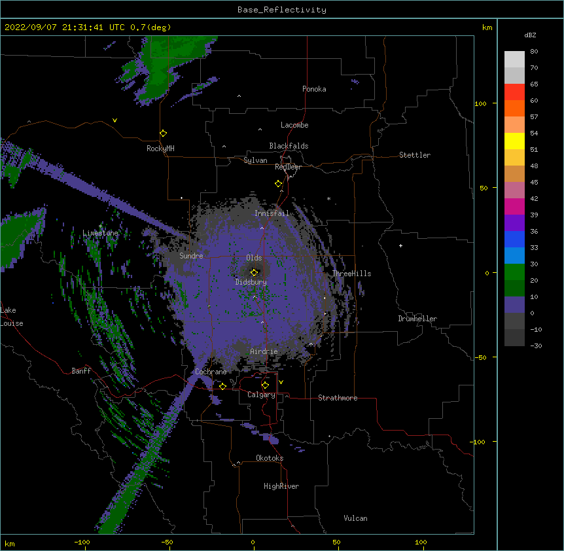The image size is (564, 551).
Task: Click the Lacombe town label
Action: (x=294, y=125)
